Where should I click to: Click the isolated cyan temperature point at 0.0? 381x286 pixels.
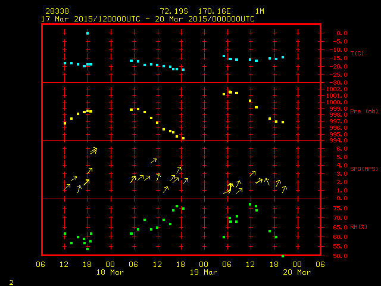88,33
